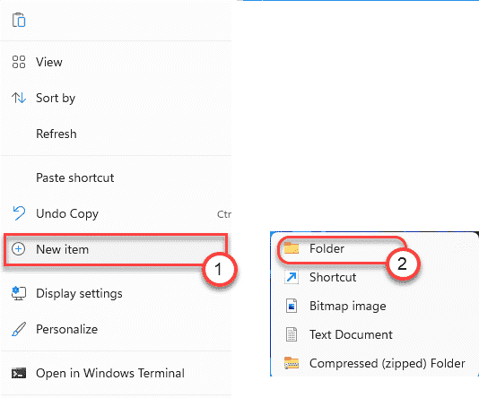The image size is (479, 398).
Task: Click the Text Document page icon
Action: 292,334
